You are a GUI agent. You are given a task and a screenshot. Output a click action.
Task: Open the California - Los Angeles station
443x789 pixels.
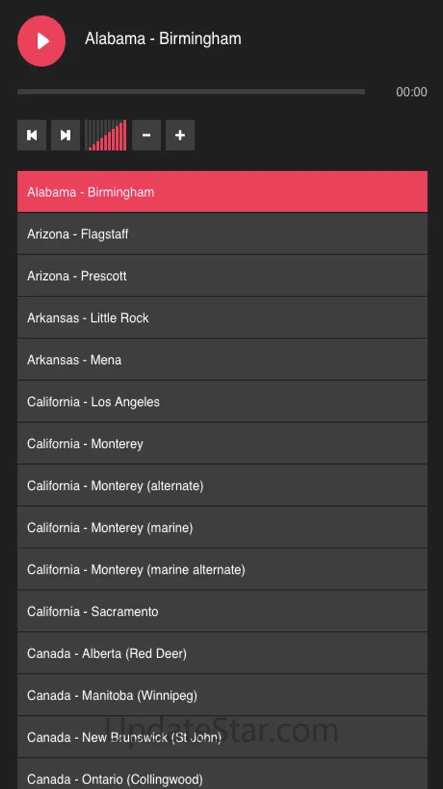pyautogui.click(x=222, y=402)
